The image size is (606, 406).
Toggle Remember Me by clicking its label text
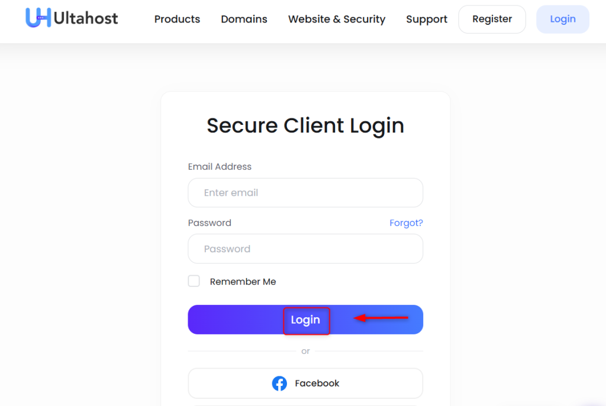(243, 281)
